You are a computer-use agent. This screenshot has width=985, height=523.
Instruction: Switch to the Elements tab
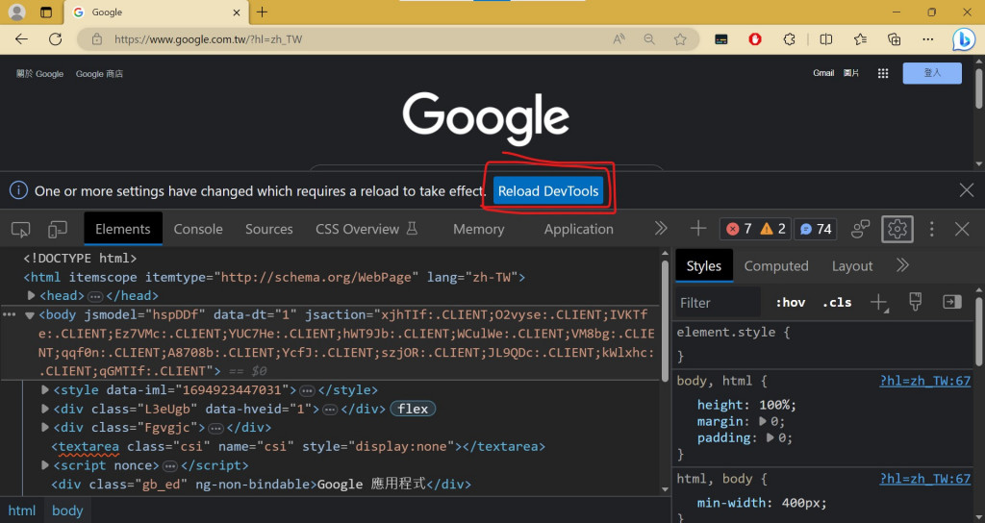point(122,229)
